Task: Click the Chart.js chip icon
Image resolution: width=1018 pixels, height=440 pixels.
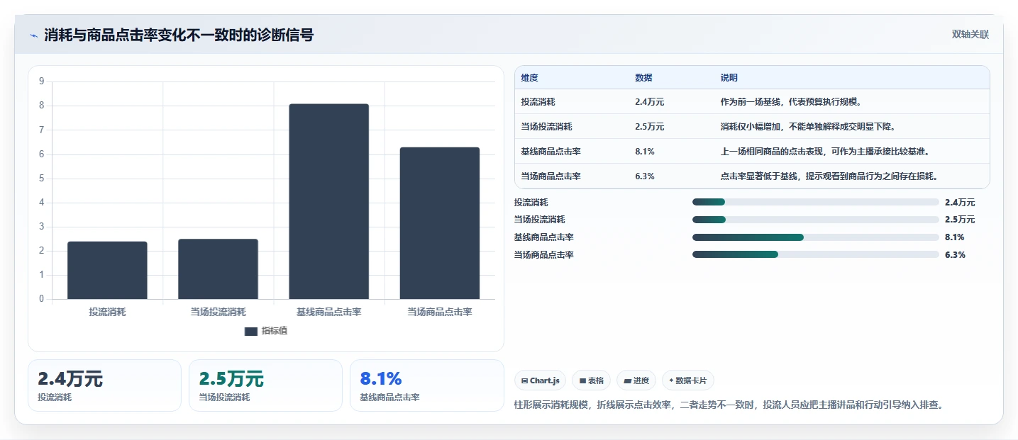Action: pos(525,381)
